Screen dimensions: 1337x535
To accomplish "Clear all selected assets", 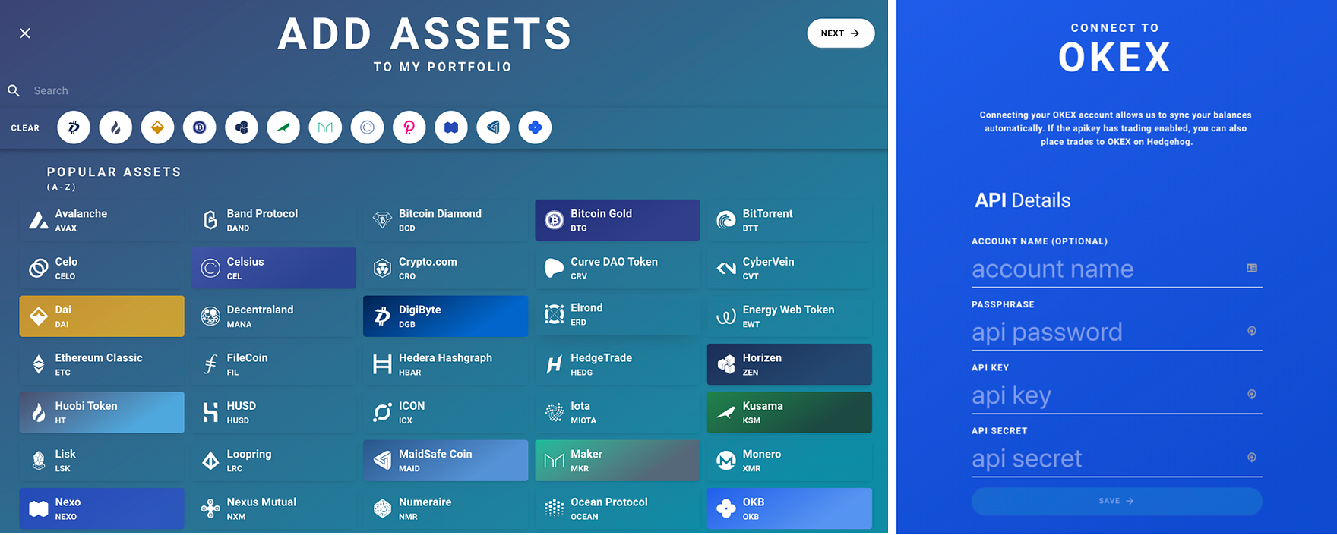I will tap(25, 128).
